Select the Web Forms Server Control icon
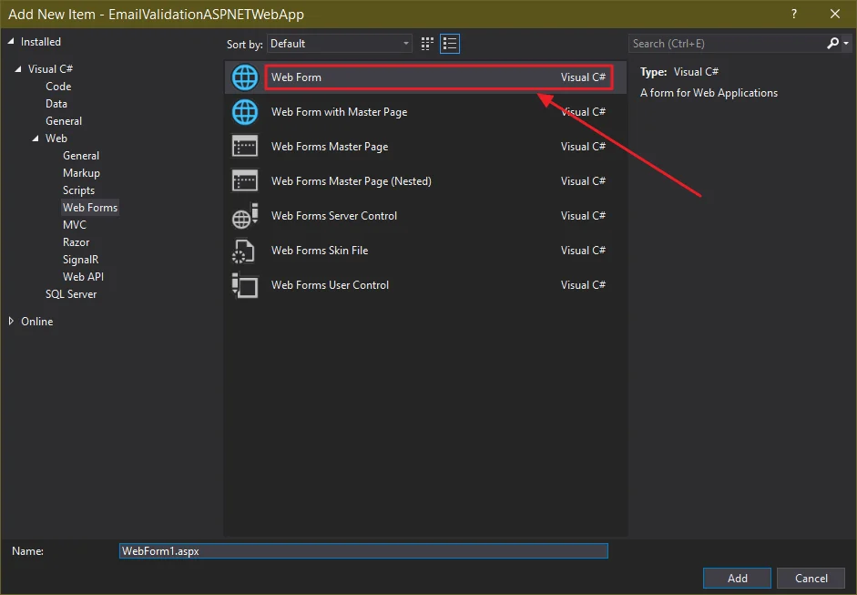 [x=244, y=216]
